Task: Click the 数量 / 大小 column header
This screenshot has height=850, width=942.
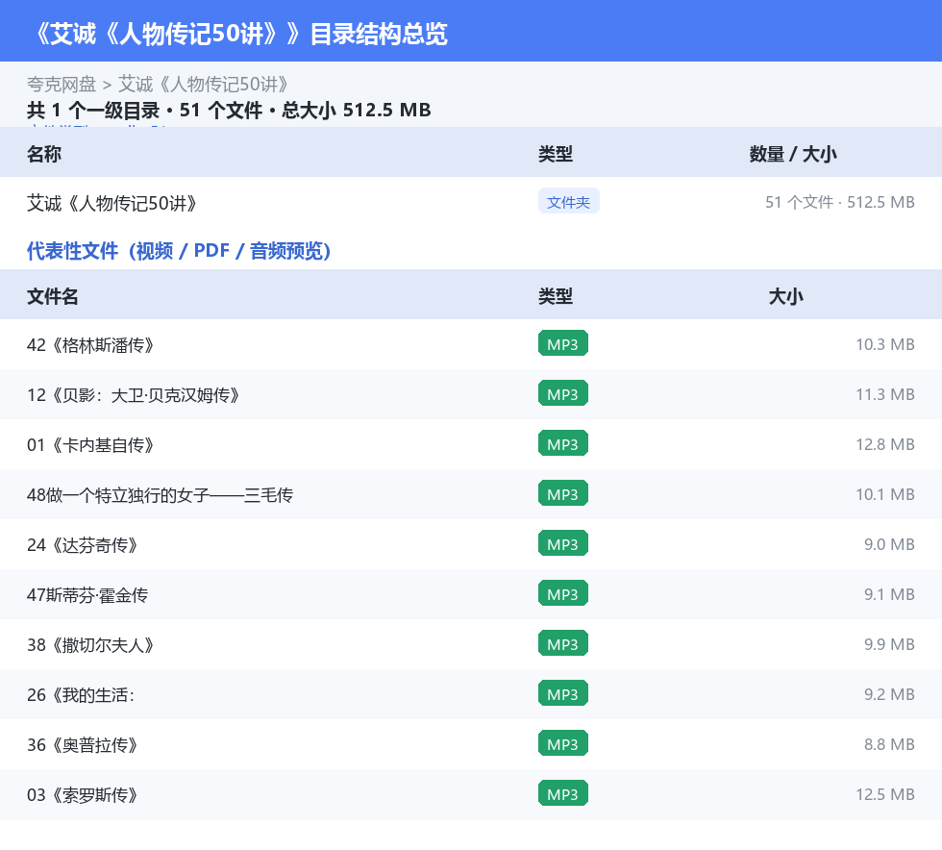Action: 793,154
